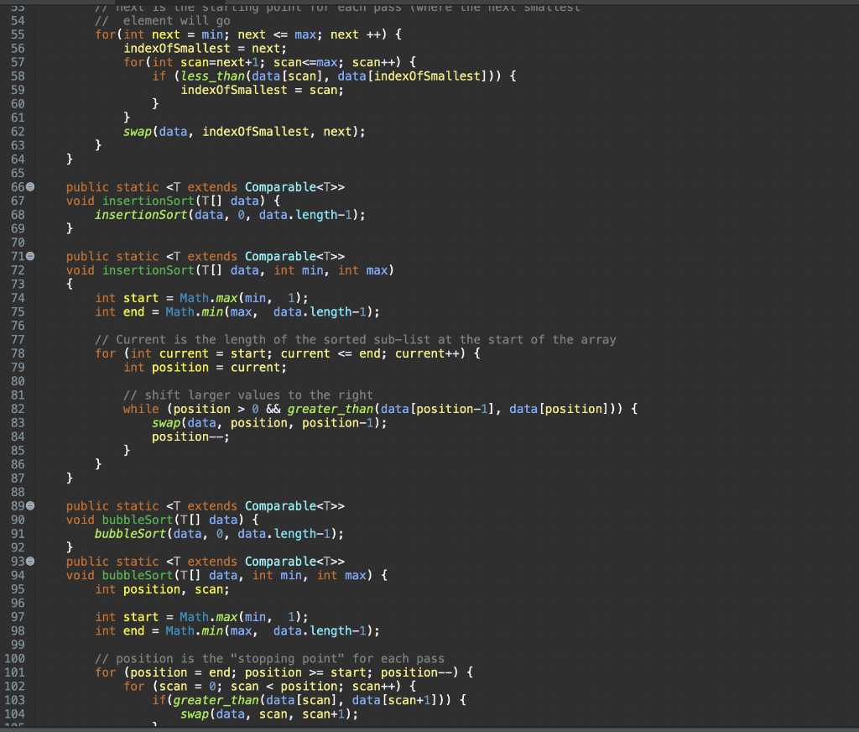The height and width of the screenshot is (732, 859).
Task: Click line number 82 in the gutter
Action: [18, 409]
